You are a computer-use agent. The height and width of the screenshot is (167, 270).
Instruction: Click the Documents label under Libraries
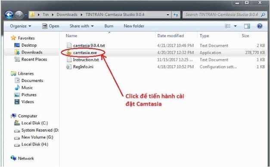32,81
